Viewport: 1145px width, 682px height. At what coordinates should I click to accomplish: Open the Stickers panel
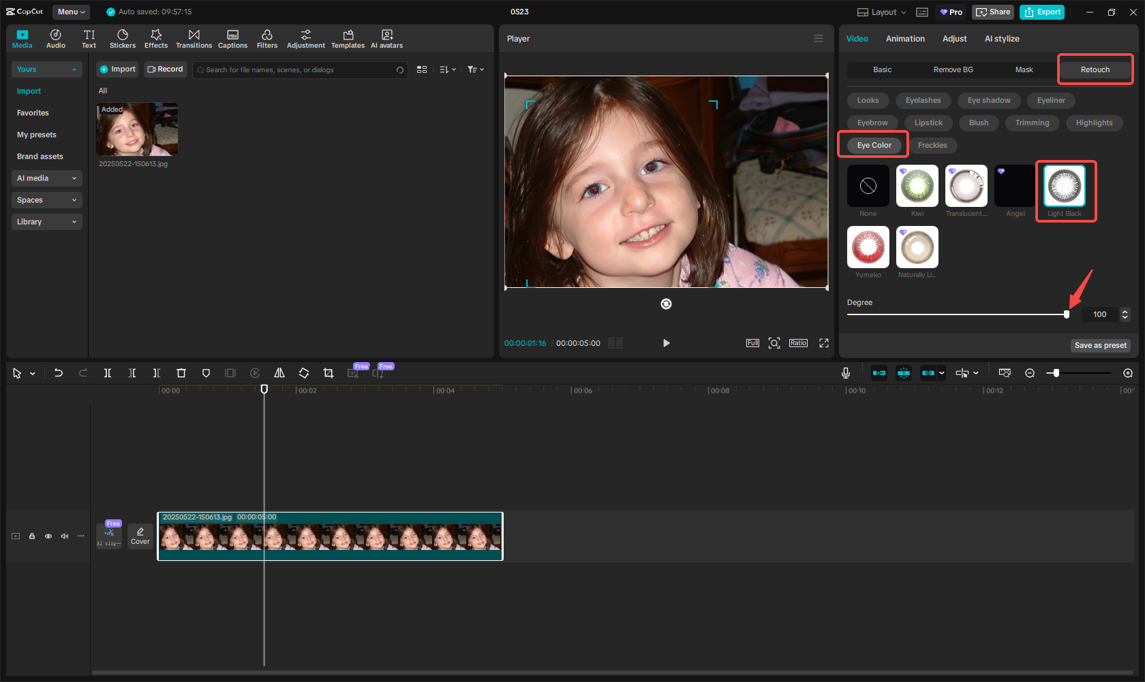(x=123, y=39)
